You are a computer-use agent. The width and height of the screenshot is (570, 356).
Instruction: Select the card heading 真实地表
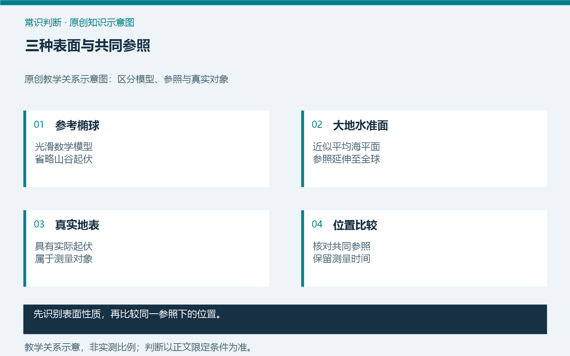(x=77, y=225)
